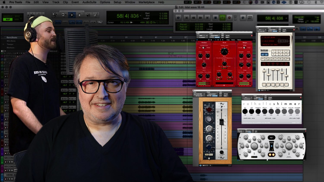The height and width of the screenshot is (182, 324).
Task: Select the Grabber hand tool
Action: click(79, 15)
